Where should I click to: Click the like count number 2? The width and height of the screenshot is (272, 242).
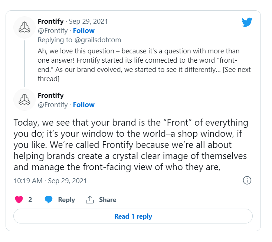pos(30,200)
